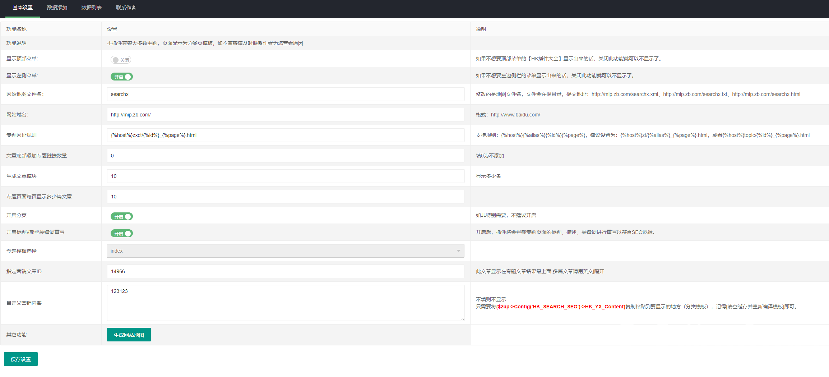The width and height of the screenshot is (829, 377).
Task: Open the 数据添加 tab
Action: click(57, 8)
